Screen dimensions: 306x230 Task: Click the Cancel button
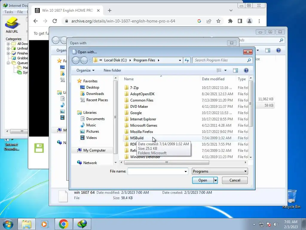point(235,180)
